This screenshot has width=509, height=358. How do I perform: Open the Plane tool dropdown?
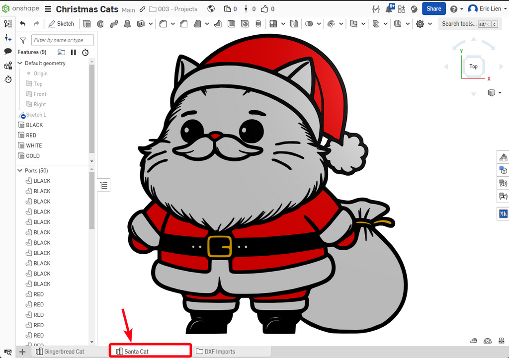pos(363,24)
